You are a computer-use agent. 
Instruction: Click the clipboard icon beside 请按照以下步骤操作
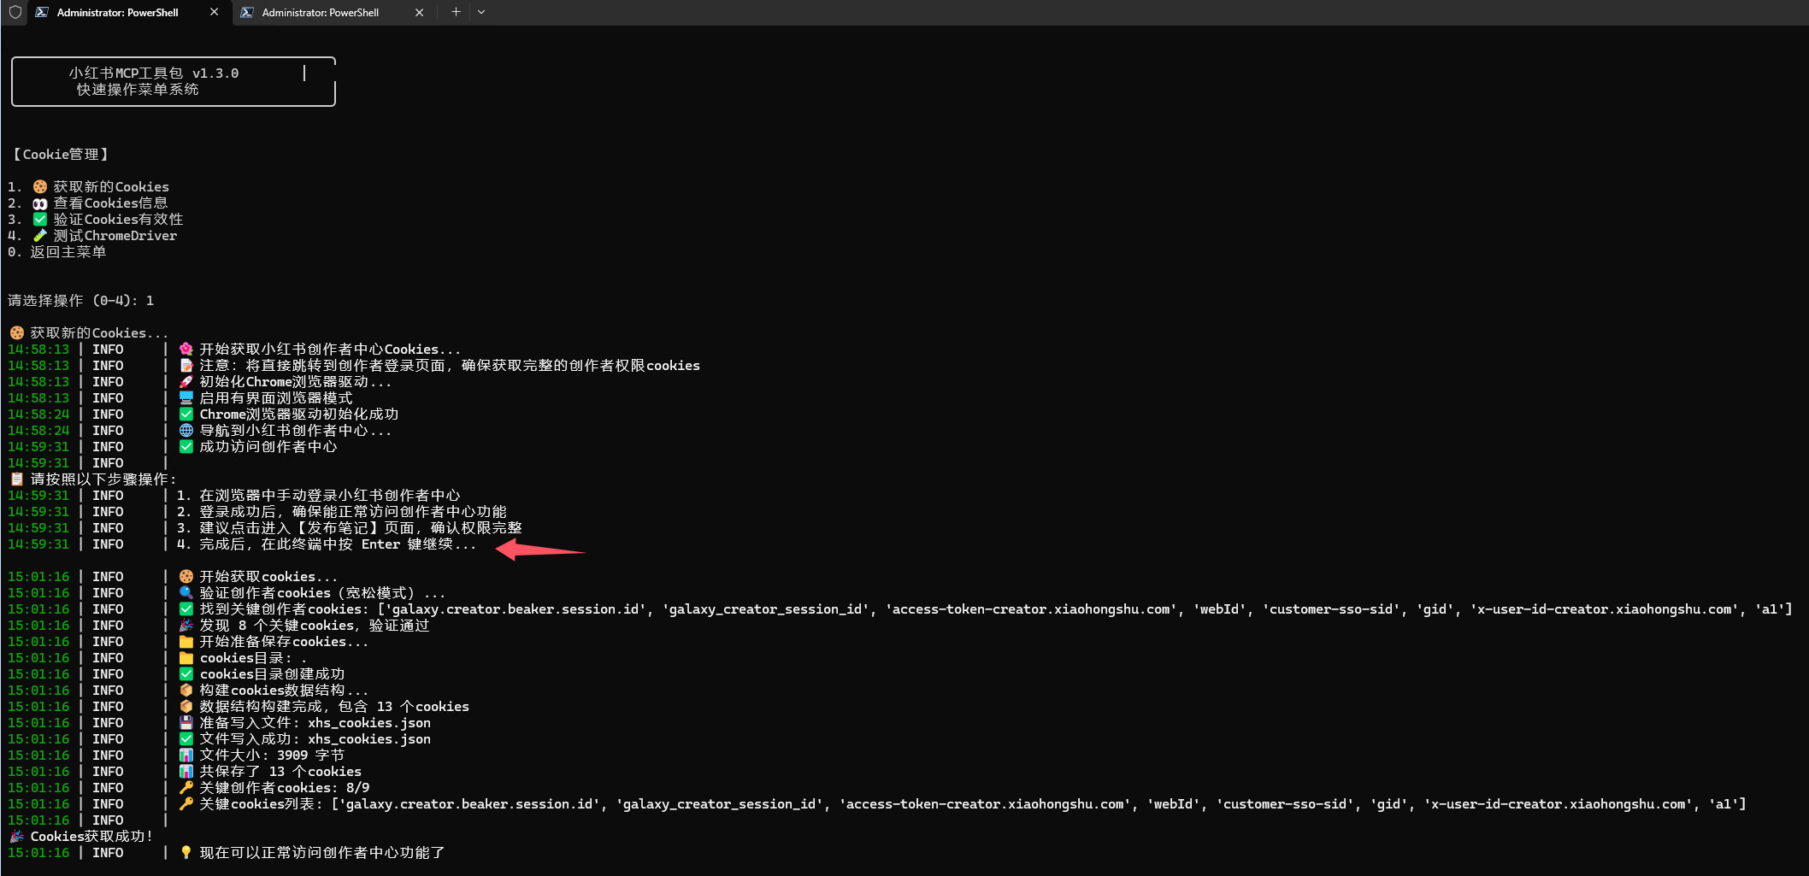(17, 479)
